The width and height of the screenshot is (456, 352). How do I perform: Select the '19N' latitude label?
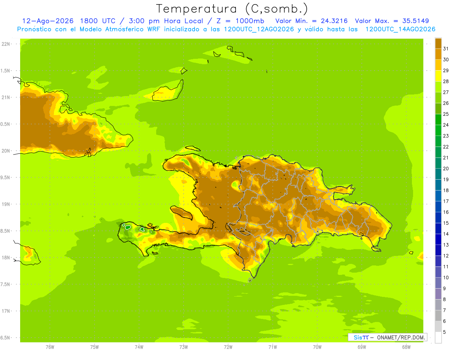(5, 204)
